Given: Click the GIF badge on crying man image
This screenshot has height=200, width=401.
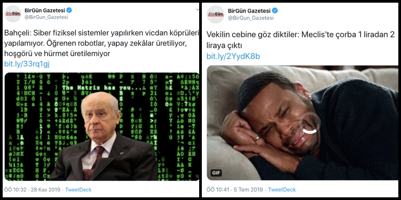Looking at the screenshot, I should pos(216,173).
